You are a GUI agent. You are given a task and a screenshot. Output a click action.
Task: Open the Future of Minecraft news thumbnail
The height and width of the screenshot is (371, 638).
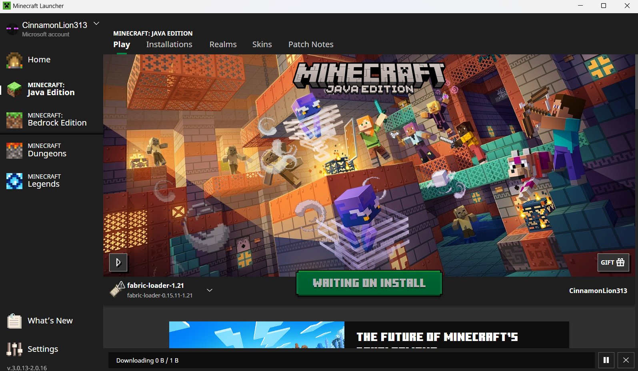click(256, 335)
